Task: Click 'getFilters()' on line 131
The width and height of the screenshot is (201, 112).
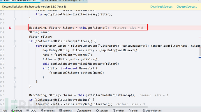Action: [97, 28]
